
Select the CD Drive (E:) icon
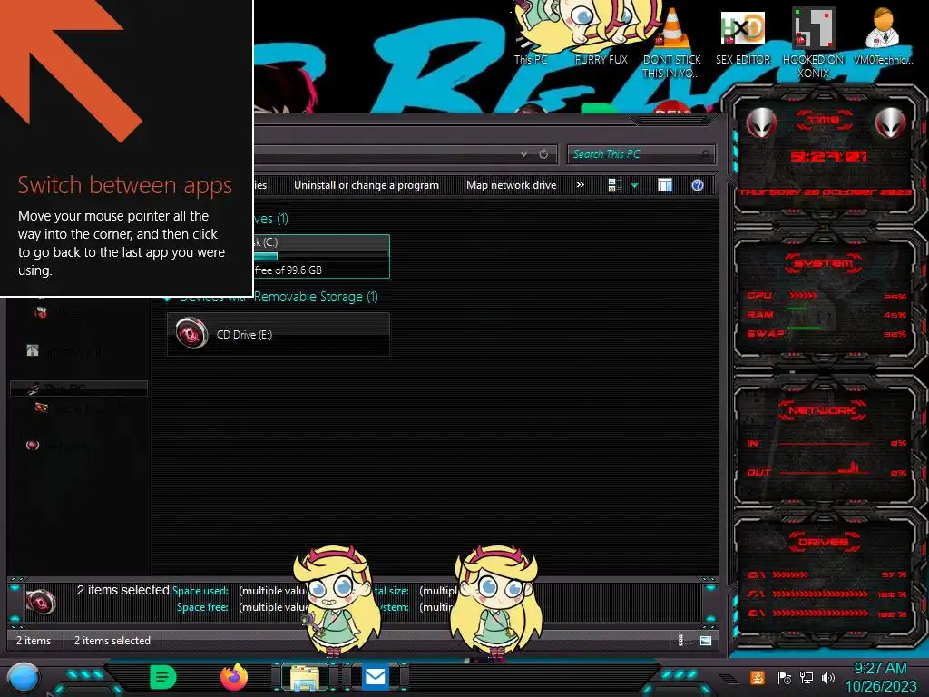191,334
